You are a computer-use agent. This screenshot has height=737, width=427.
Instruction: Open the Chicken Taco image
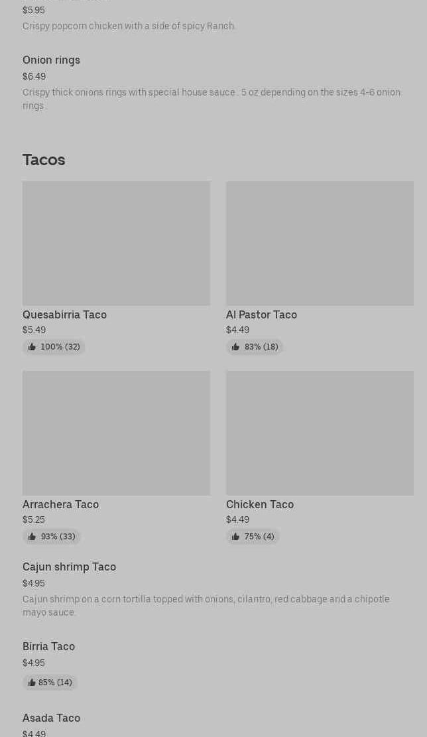320,433
